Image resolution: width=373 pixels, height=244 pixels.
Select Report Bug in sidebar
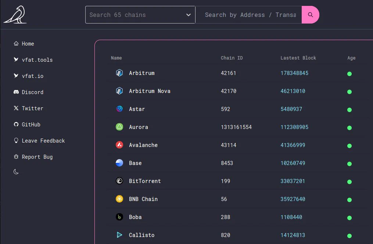pos(33,157)
